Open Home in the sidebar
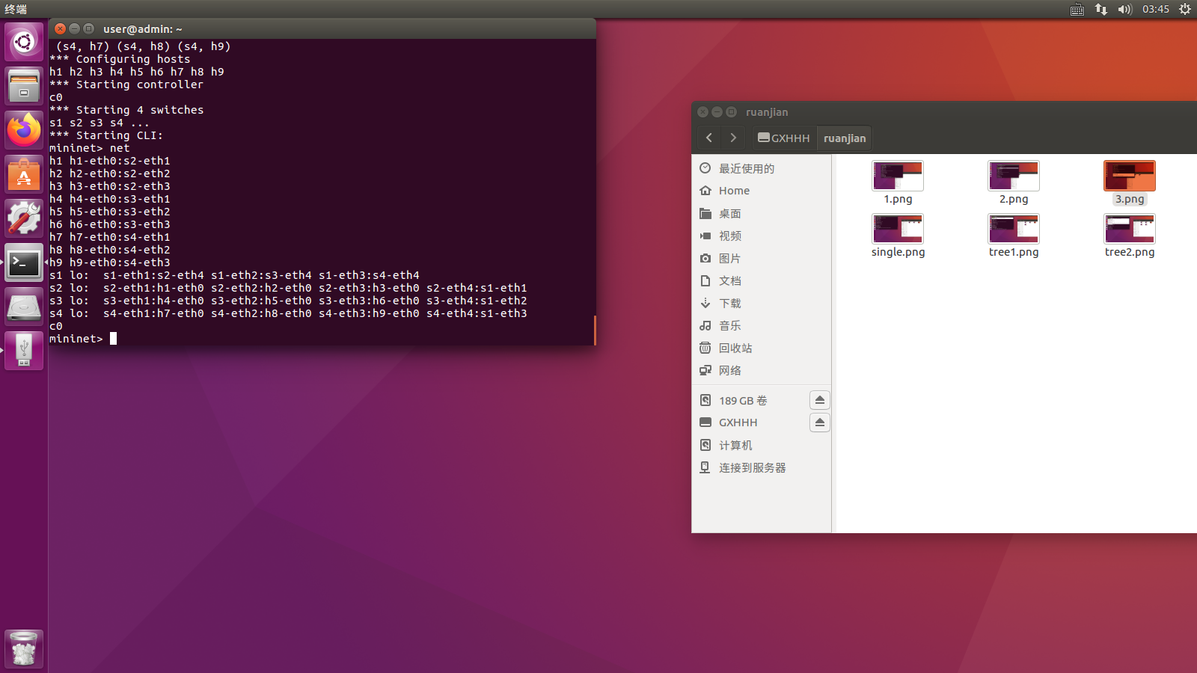This screenshot has height=673, width=1197. click(734, 191)
